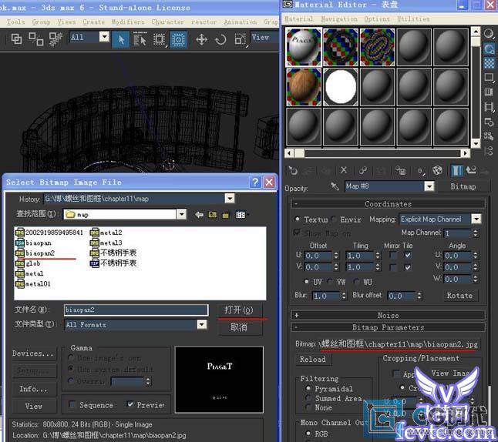This screenshot has width=498, height=442.
Task: Select None filtering option
Action: [308, 407]
